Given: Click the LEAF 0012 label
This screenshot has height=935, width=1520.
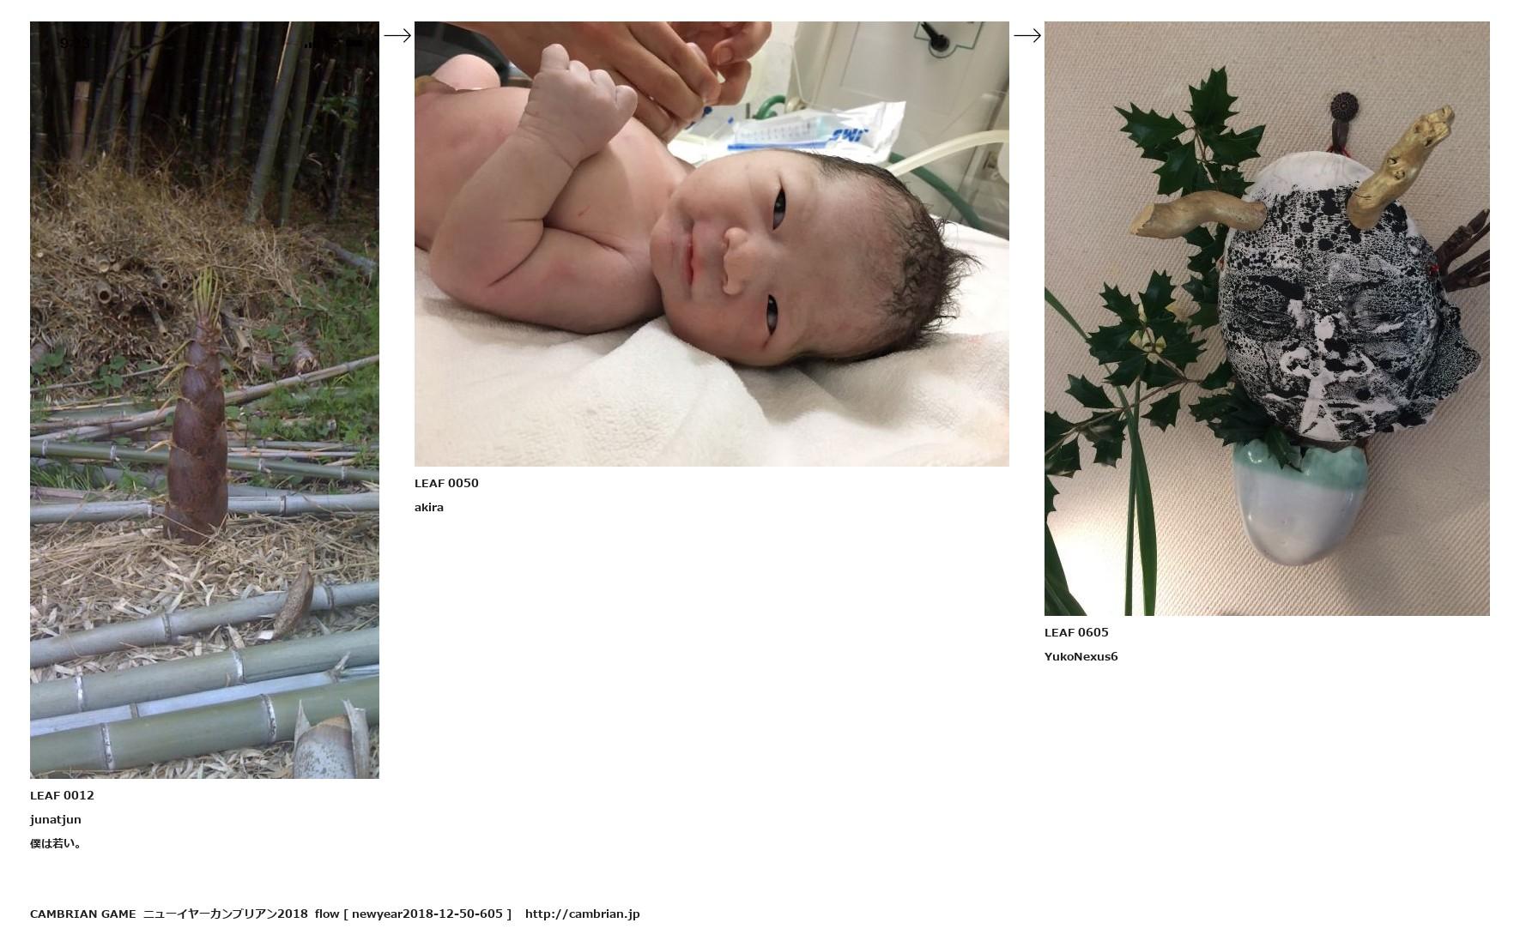Looking at the screenshot, I should click(x=62, y=795).
